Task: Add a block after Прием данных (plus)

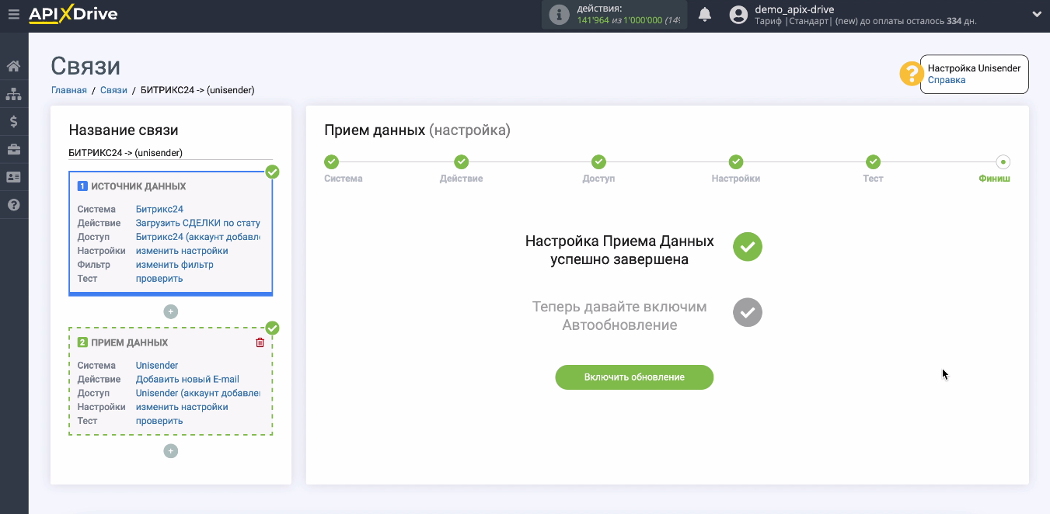Action: click(x=171, y=451)
